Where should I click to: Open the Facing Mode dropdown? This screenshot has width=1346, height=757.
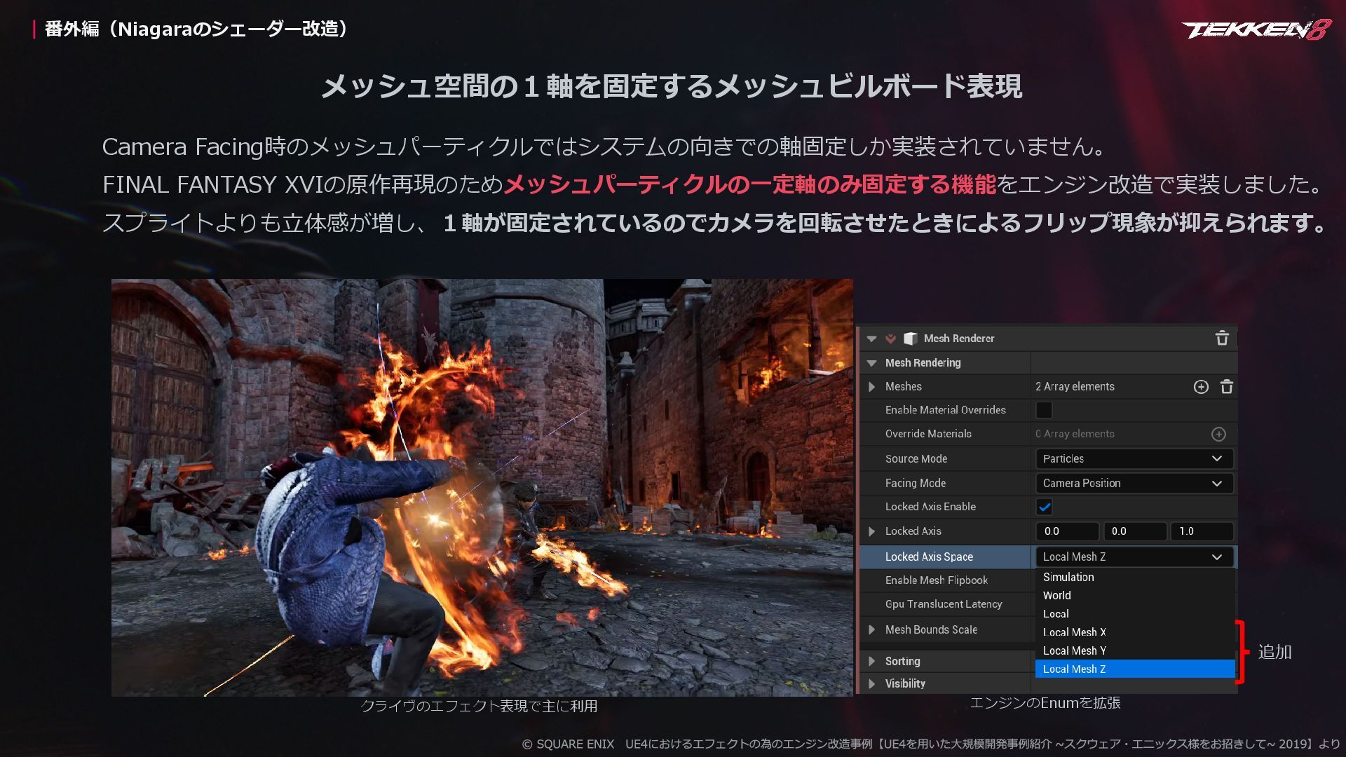click(x=1134, y=483)
